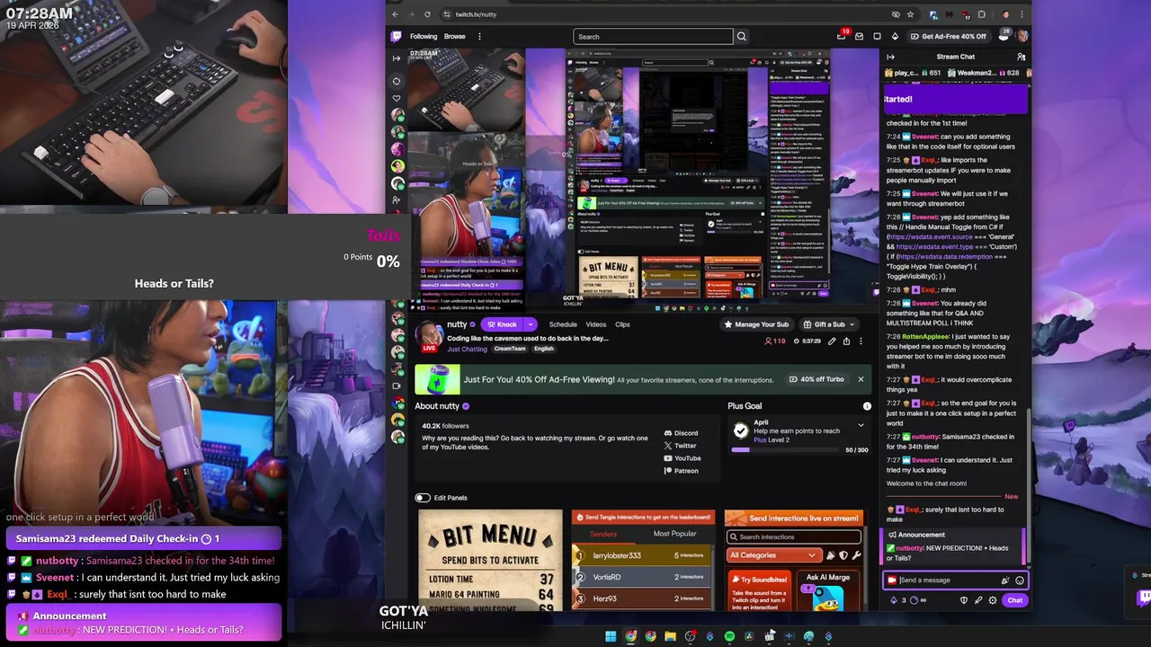Switch to the Schedule tab
The image size is (1151, 647).
pyautogui.click(x=563, y=324)
